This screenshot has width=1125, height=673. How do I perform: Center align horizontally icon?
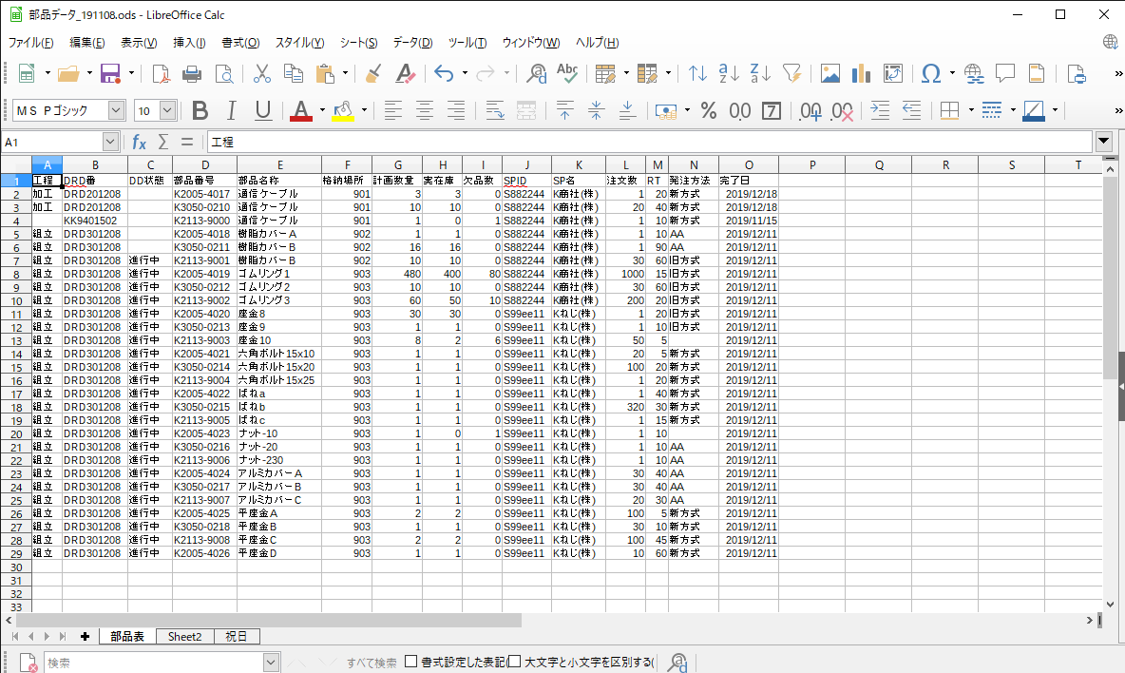(424, 110)
